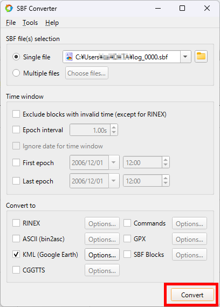
Task: Close the SBF Converter window
Action: click(207, 8)
